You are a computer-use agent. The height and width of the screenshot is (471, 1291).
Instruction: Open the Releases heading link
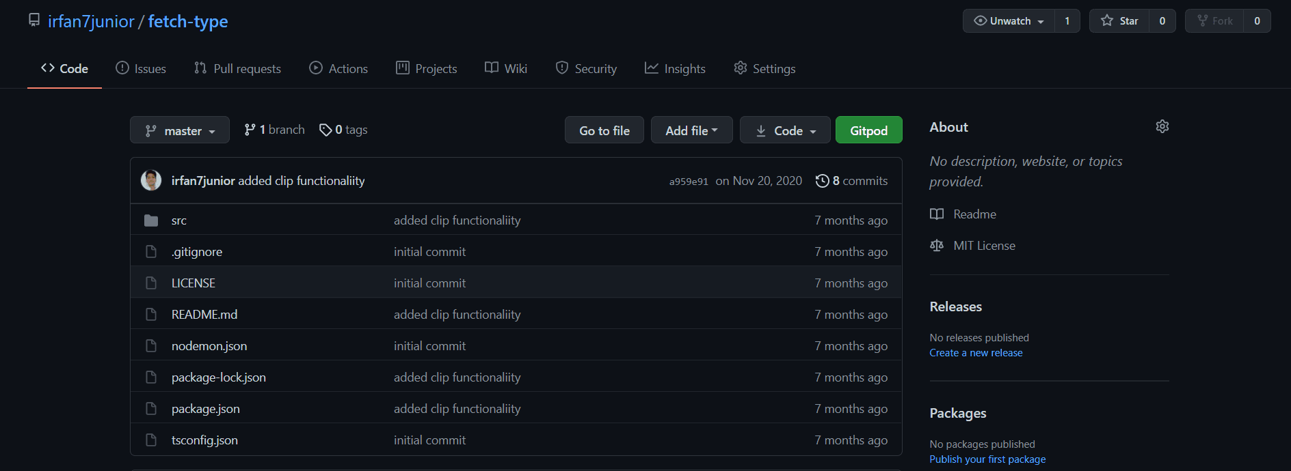956,307
